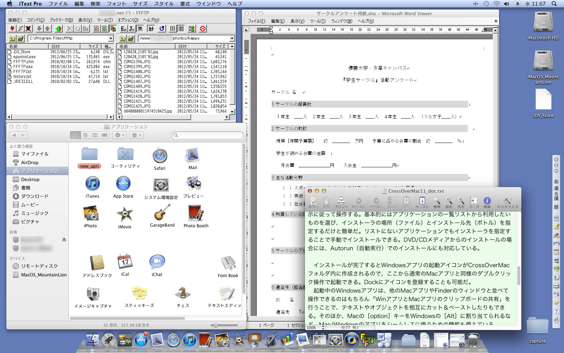
Task: Click the カラー color icon in the iText toolbar
Action: [313, 202]
